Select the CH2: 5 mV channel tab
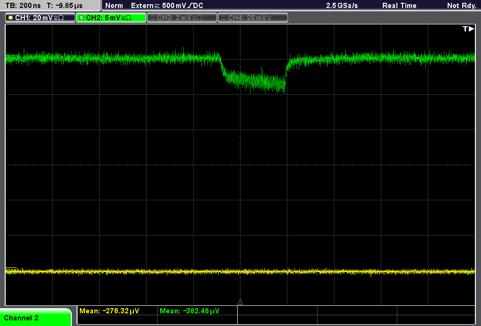481x326 pixels. (x=111, y=18)
